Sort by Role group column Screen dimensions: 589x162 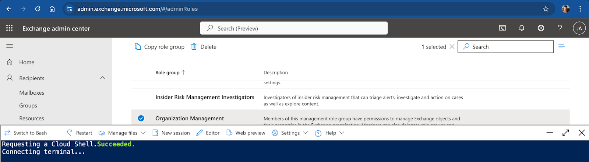click(x=170, y=73)
